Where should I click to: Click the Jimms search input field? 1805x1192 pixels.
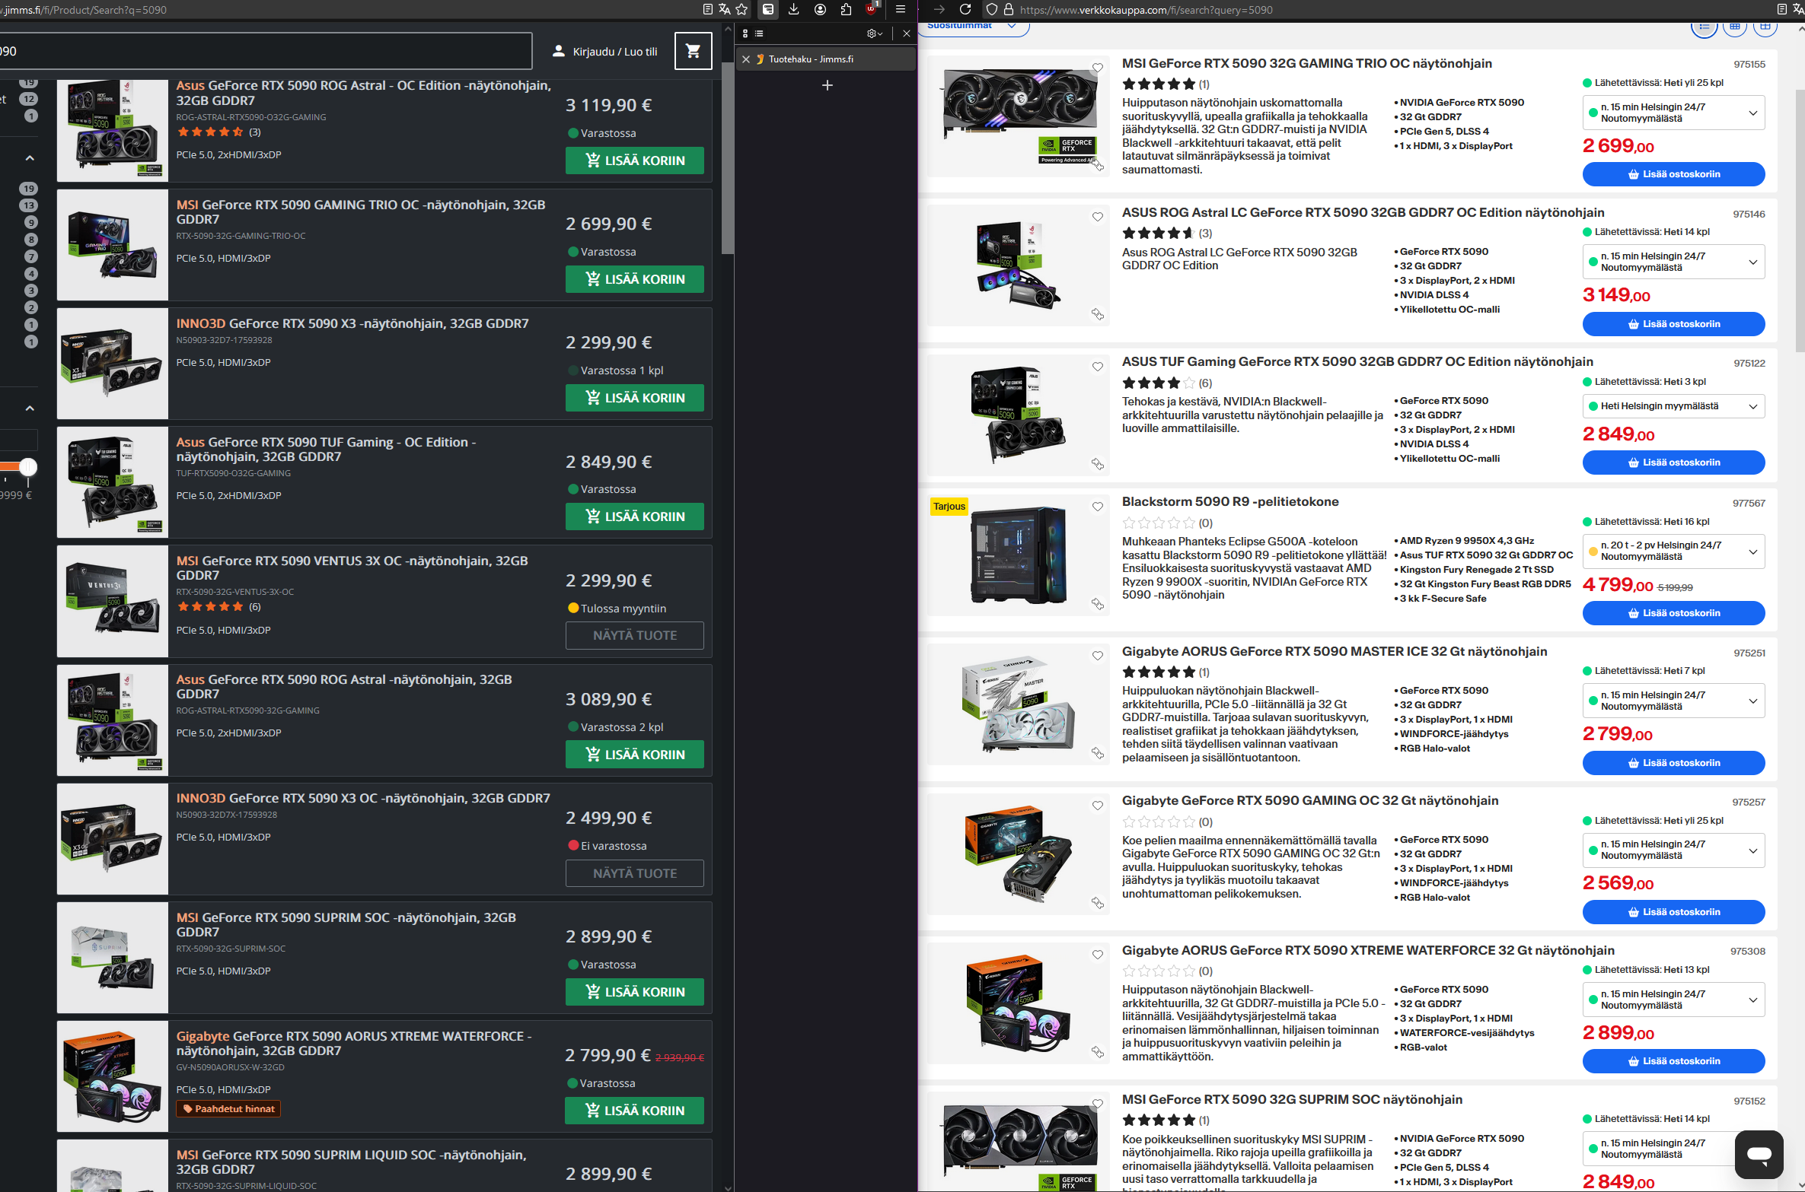[x=266, y=51]
